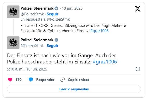Click the blue reply bubble icon
Image resolution: width=148 pixels, height=100 pixels.
pyautogui.click(x=31, y=80)
